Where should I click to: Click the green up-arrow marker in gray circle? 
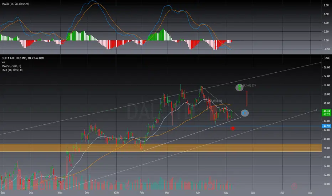(239, 87)
